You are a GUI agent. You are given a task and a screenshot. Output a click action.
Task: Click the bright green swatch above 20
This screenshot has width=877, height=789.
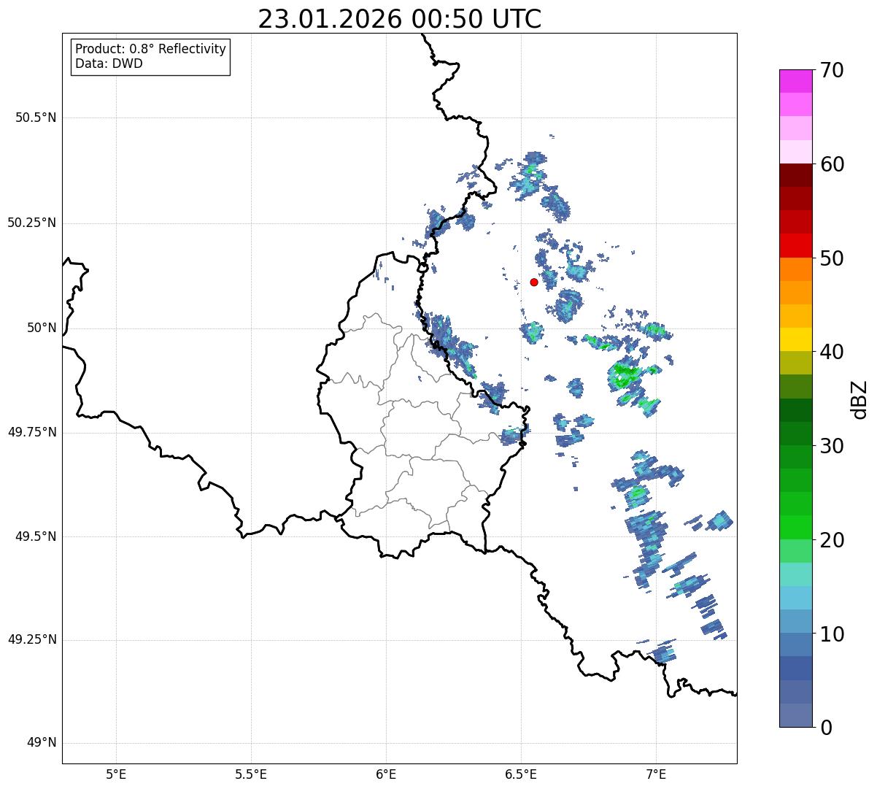(x=795, y=527)
